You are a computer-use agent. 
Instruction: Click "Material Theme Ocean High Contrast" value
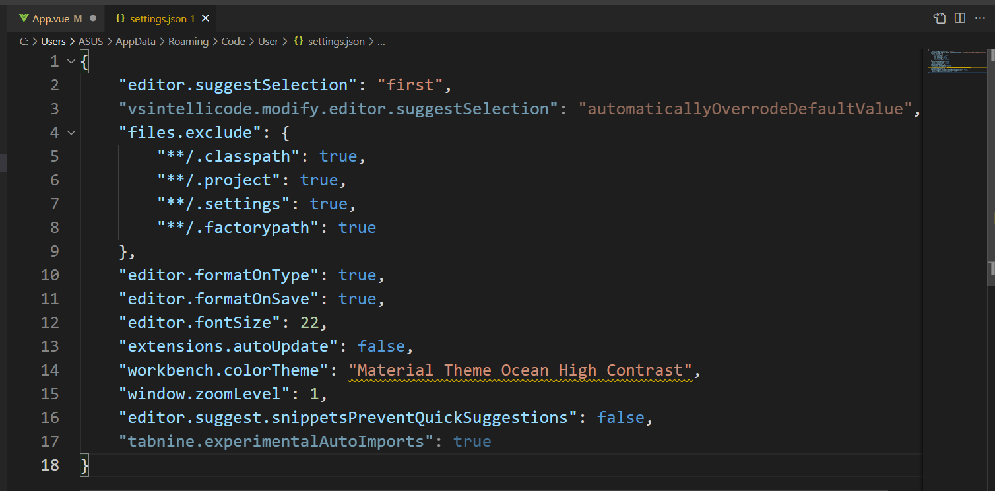point(521,370)
